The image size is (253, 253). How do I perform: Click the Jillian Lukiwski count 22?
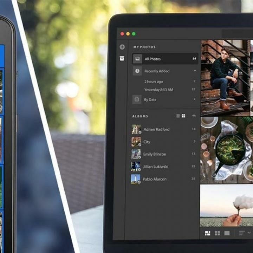pyautogui.click(x=193, y=166)
